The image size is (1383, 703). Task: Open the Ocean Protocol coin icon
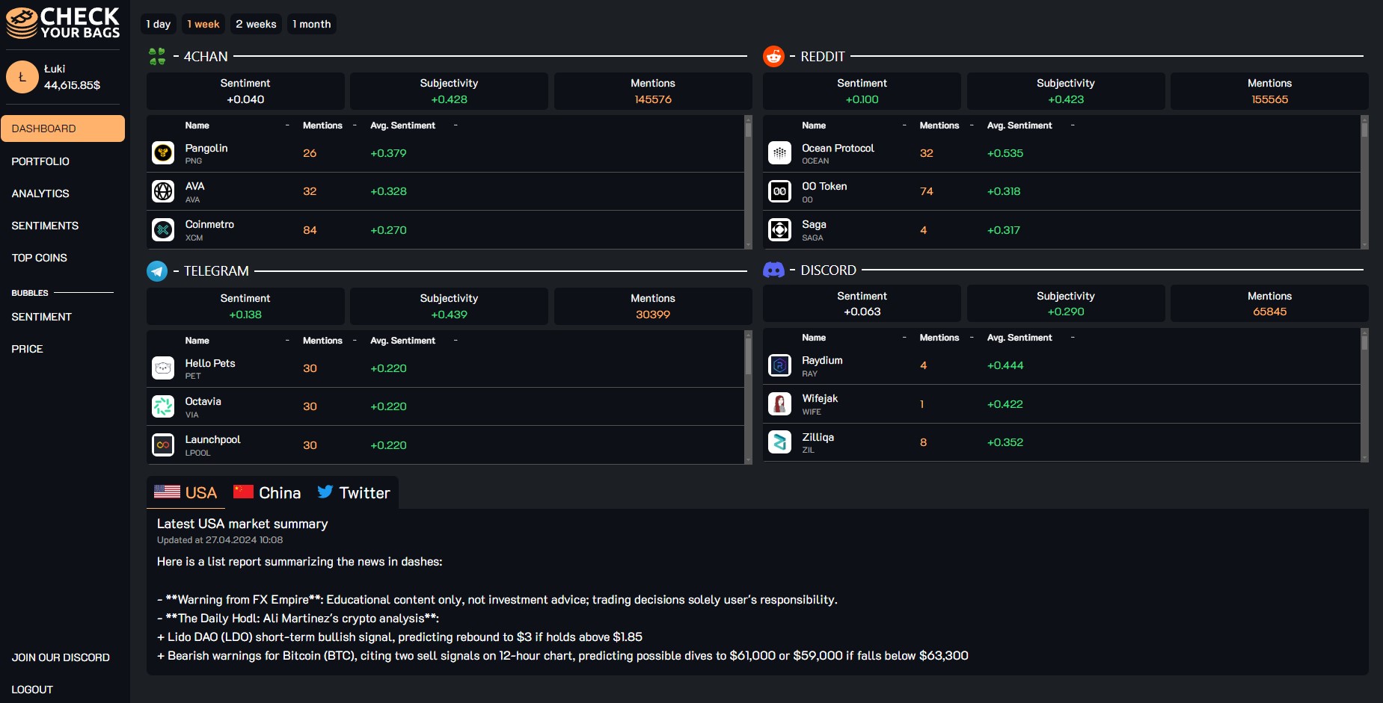(779, 153)
